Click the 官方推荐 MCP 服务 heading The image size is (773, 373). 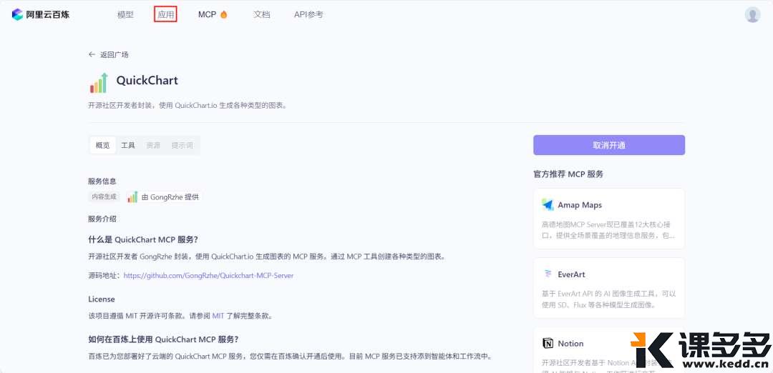pyautogui.click(x=568, y=174)
